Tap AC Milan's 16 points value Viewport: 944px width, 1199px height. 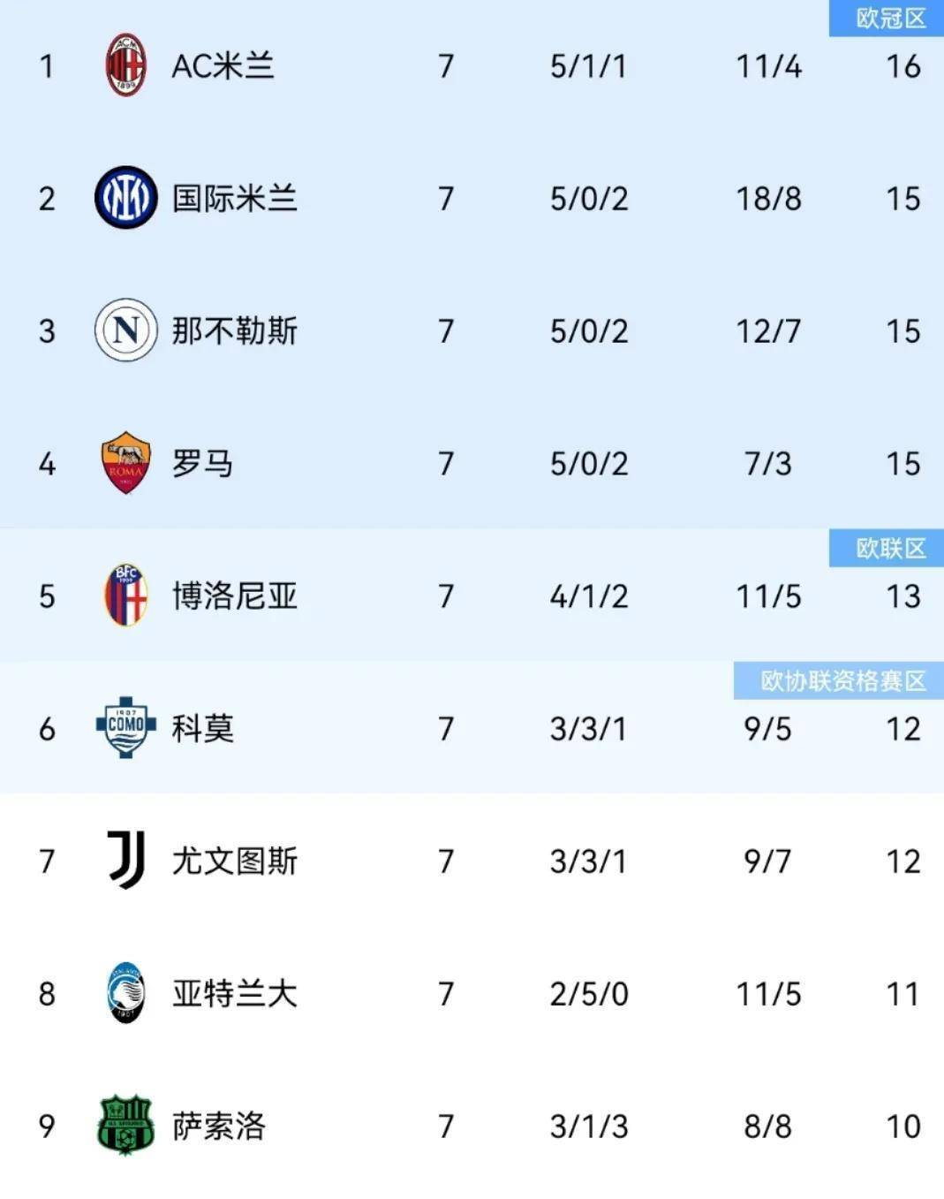[x=902, y=66]
